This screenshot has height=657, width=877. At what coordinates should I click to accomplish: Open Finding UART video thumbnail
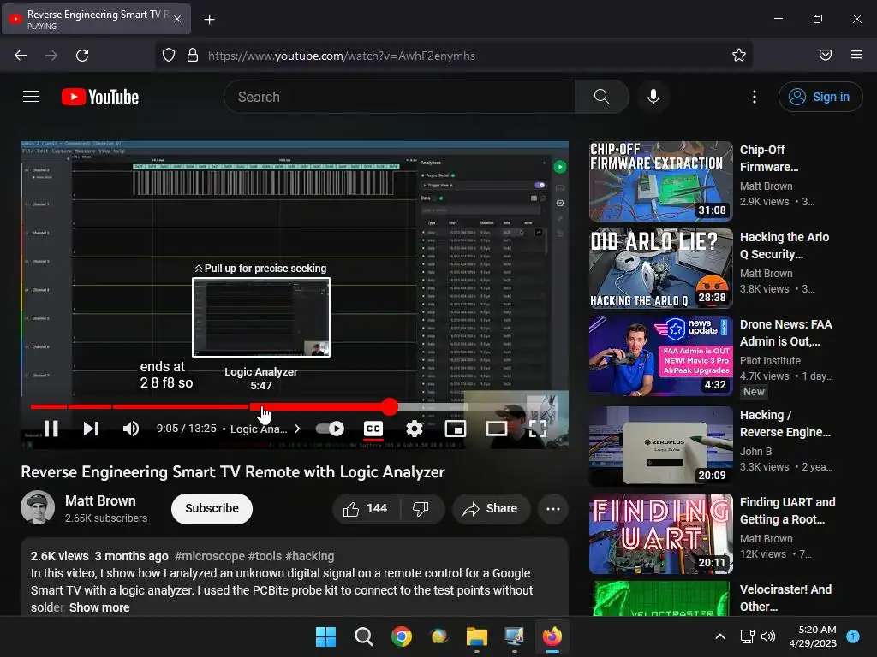[660, 534]
